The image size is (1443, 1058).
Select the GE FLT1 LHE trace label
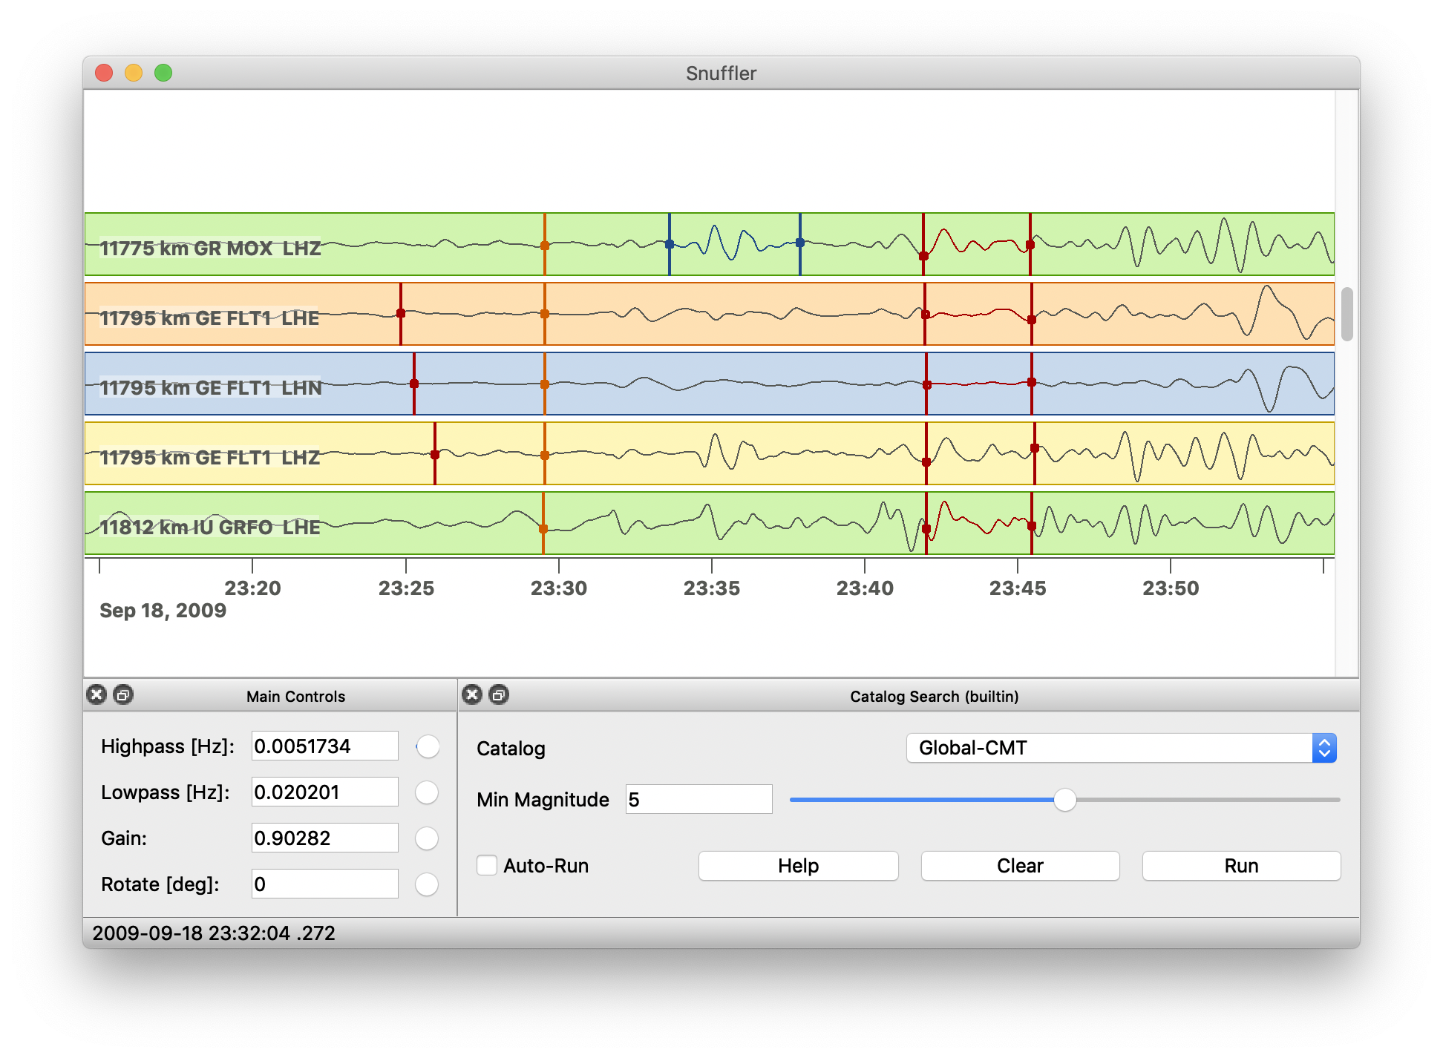pos(209,318)
